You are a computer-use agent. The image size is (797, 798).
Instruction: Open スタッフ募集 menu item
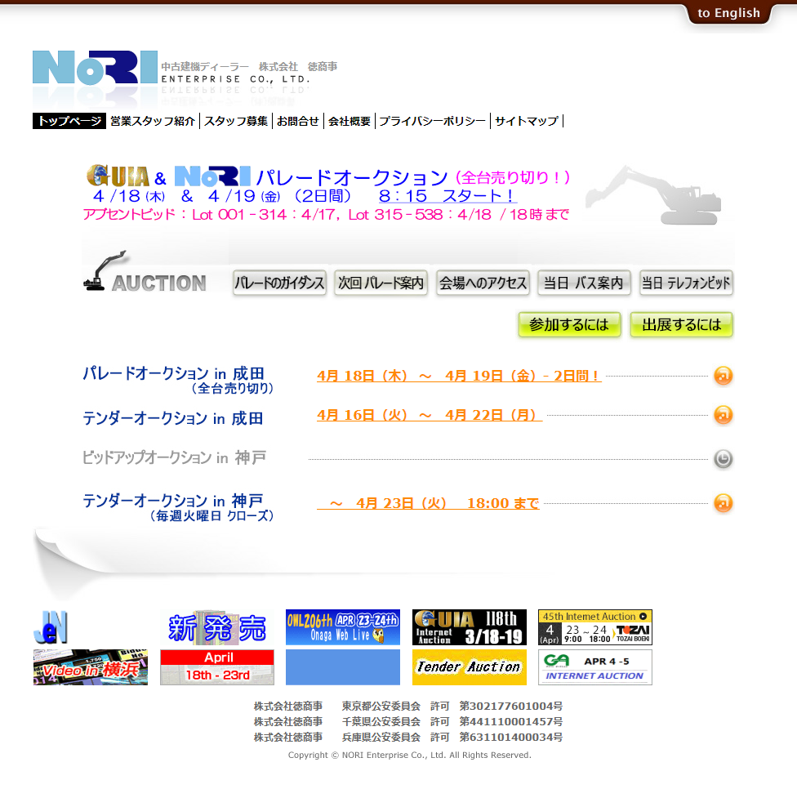pos(236,121)
